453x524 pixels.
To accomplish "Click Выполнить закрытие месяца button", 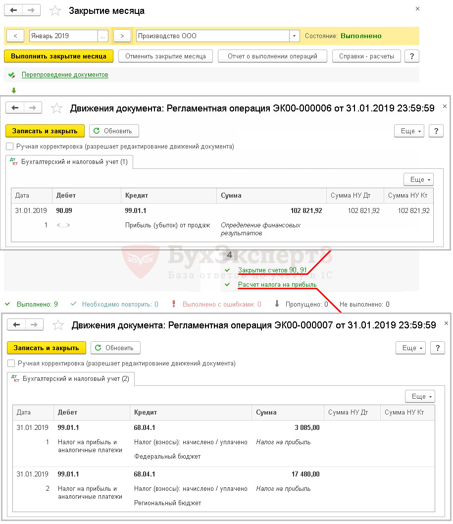I will pos(58,56).
